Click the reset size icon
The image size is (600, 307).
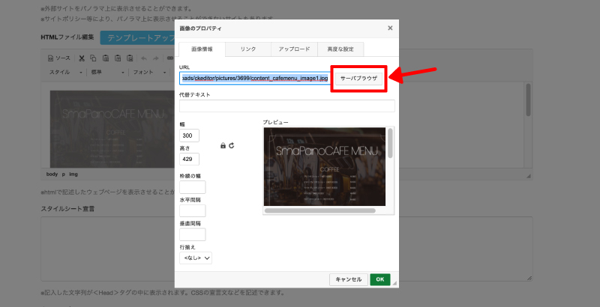coord(232,145)
